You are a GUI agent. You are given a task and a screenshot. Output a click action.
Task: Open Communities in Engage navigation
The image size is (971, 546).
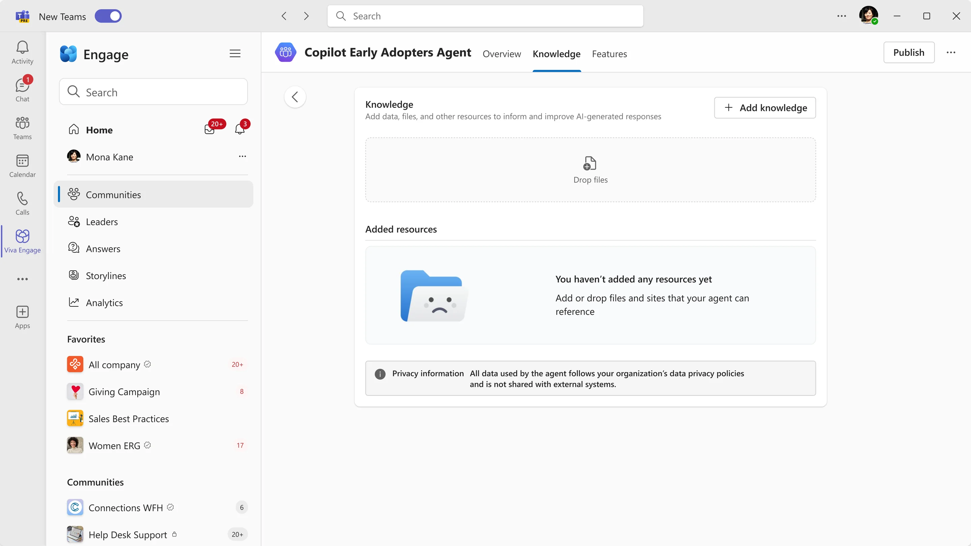point(153,194)
